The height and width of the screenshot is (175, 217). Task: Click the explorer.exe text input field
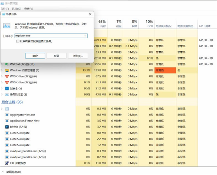click(48, 36)
